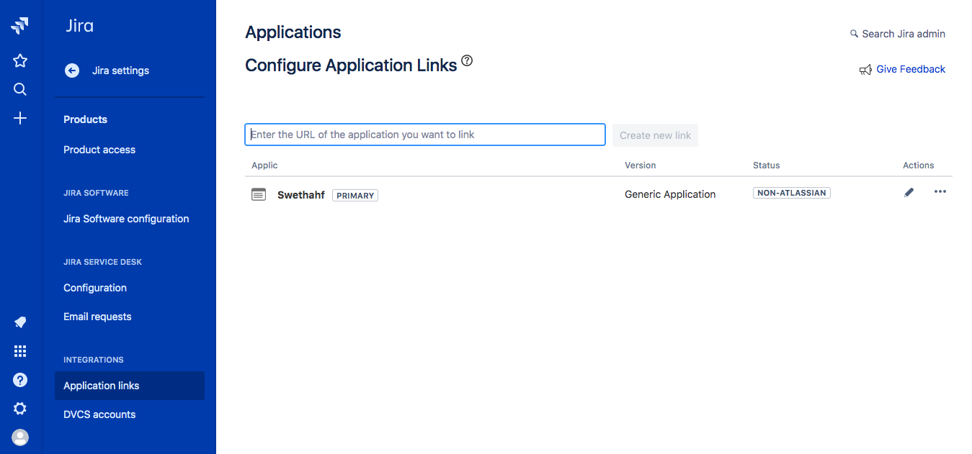Open starred items star icon
Viewport: 972px width, 454px height.
20,60
